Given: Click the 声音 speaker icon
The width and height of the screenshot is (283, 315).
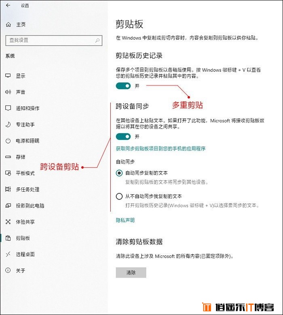Looking at the screenshot, I should pyautogui.click(x=8, y=92).
